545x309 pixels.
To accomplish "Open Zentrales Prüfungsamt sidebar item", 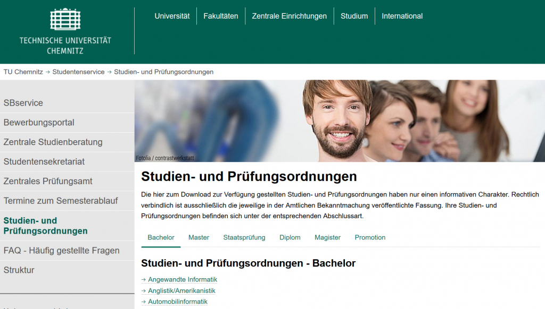I will [x=67, y=182].
